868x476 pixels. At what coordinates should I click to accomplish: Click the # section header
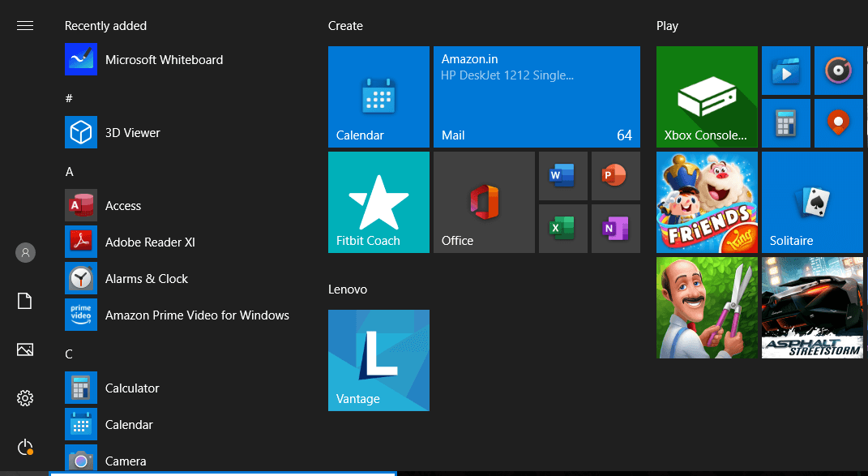[x=70, y=97]
